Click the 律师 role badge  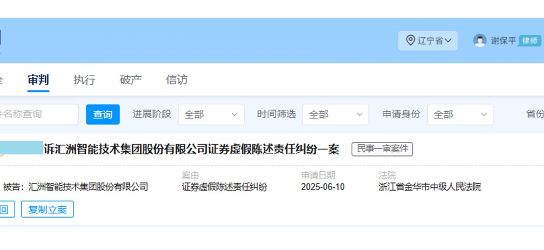[529, 41]
